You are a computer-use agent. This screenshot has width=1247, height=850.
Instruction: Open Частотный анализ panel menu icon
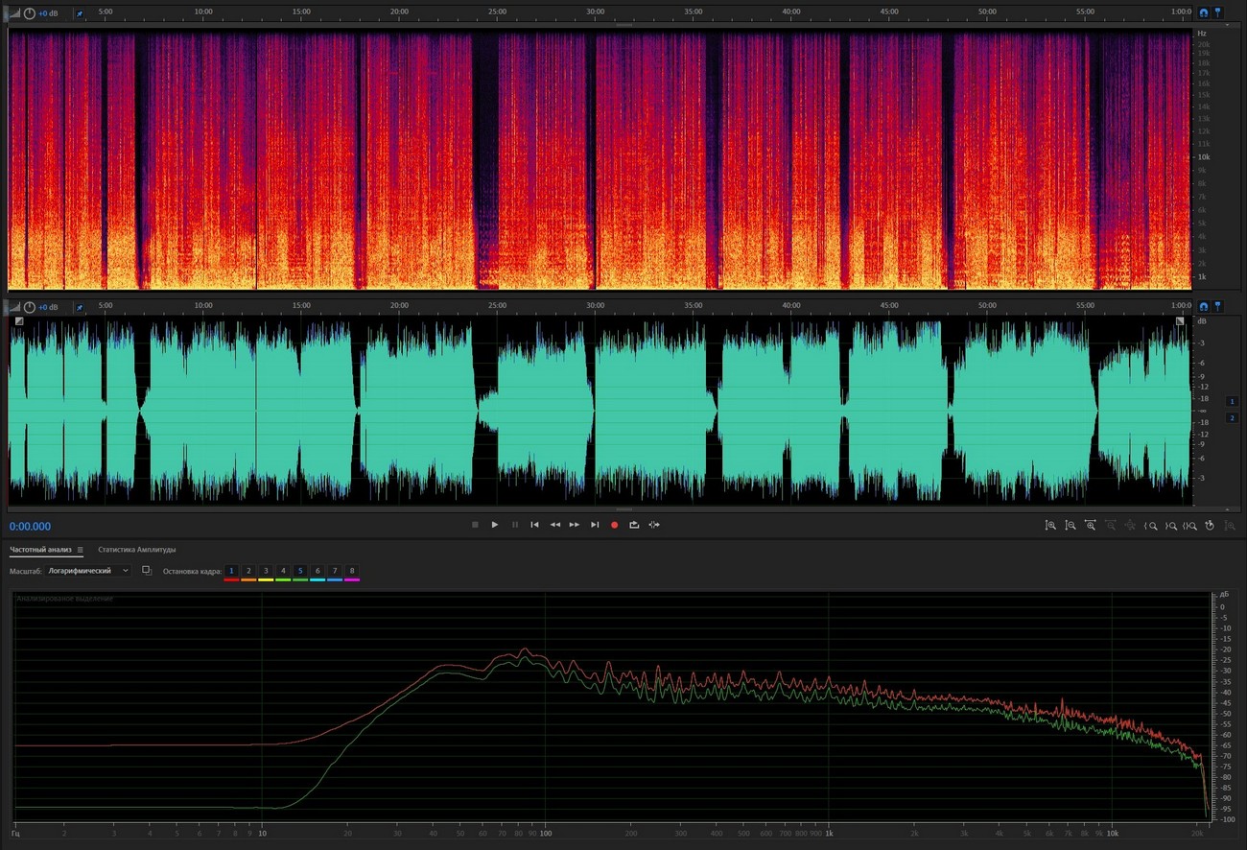click(81, 550)
